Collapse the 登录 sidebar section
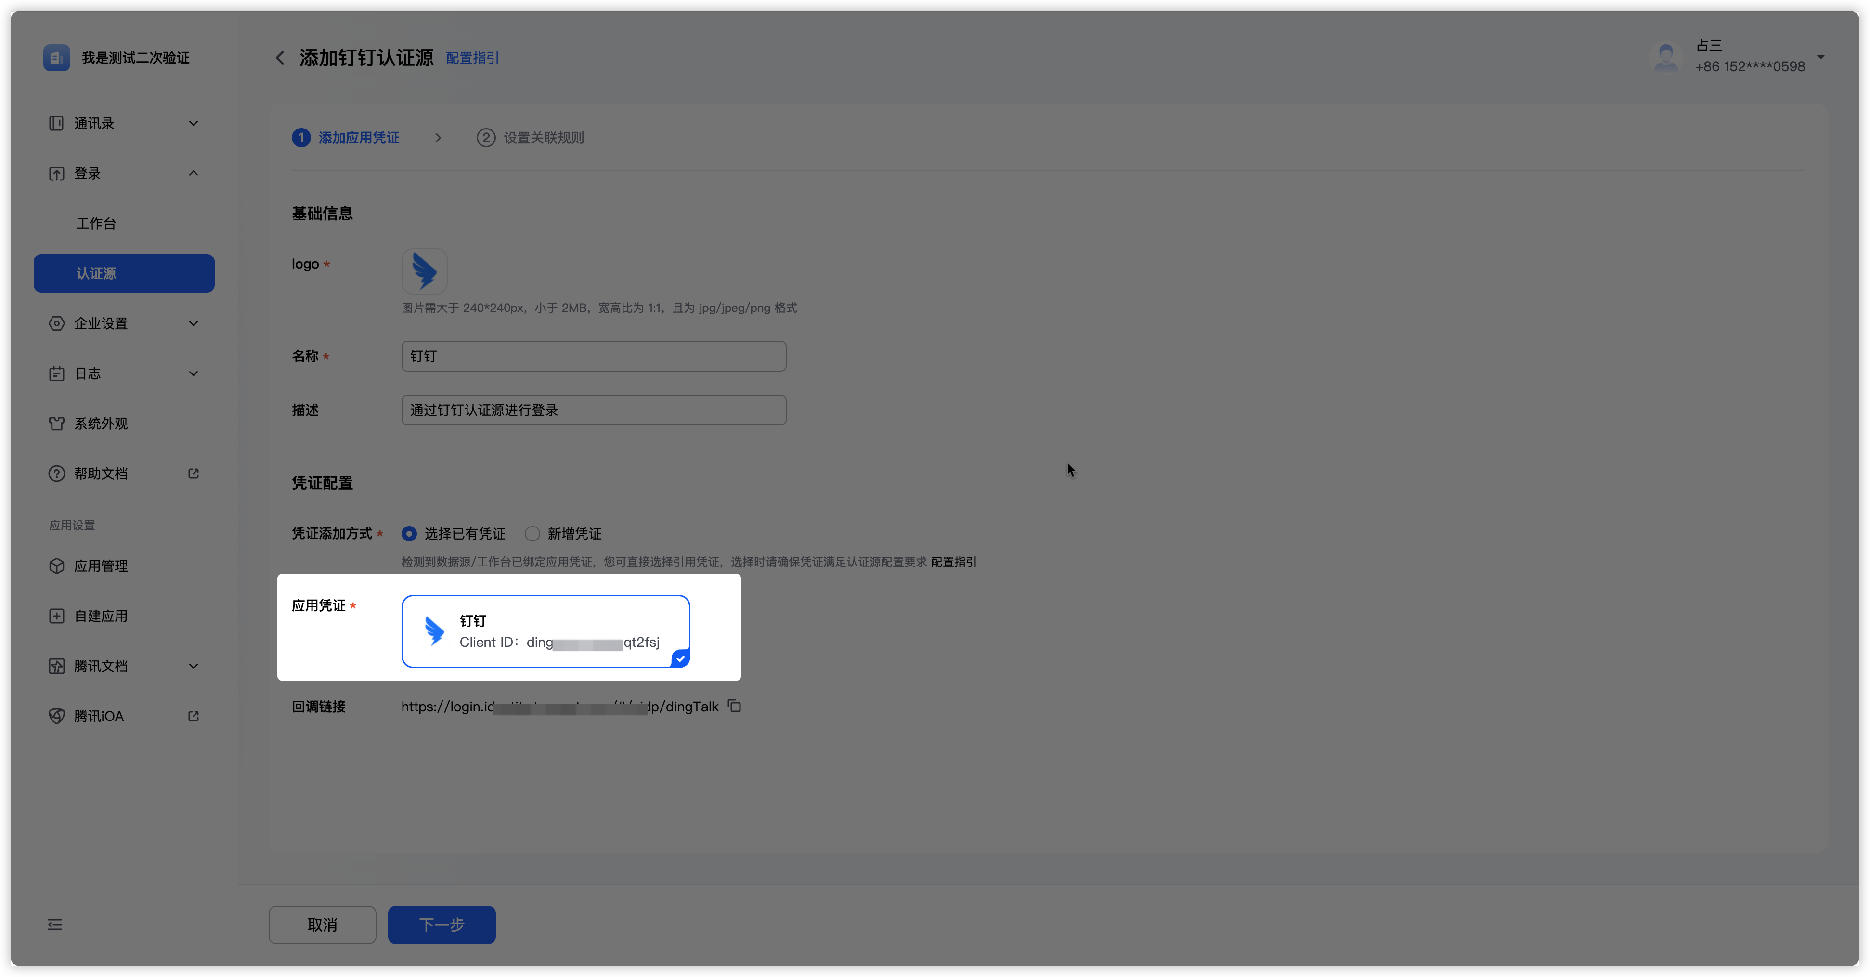Viewport: 1870px width, 977px height. click(x=193, y=173)
